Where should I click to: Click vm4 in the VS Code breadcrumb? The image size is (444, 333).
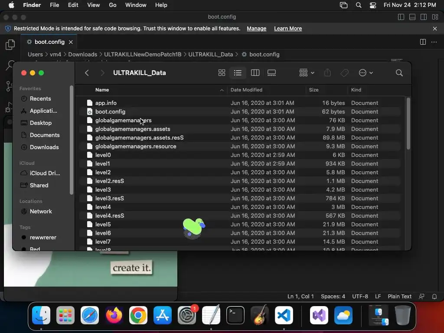click(55, 54)
